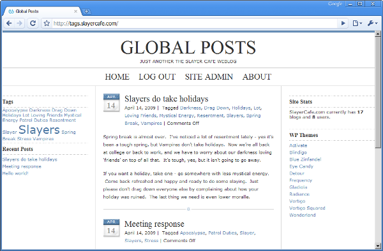Click the Site Stats heading

(301, 102)
